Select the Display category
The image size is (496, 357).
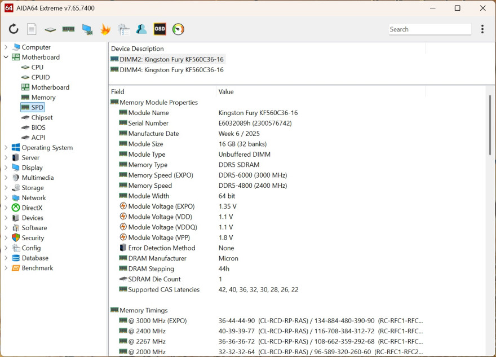[x=27, y=168]
